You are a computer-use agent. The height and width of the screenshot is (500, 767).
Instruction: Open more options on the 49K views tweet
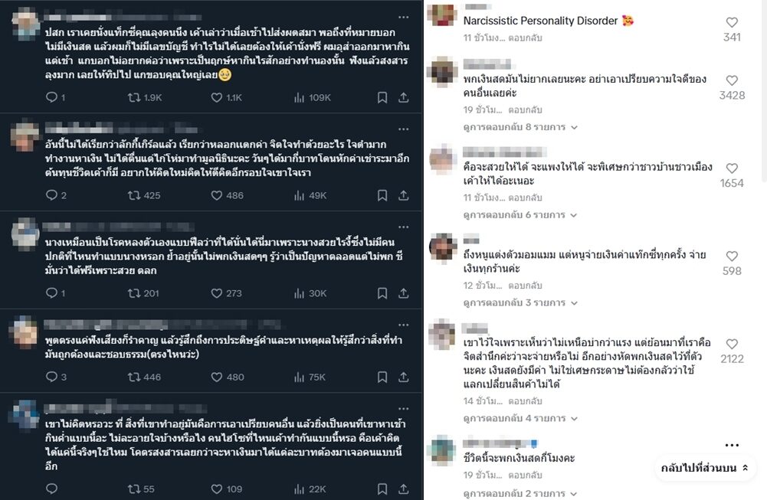pos(404,126)
